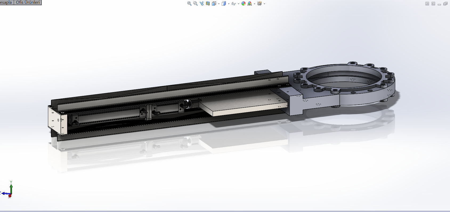
Task: Open the Hide/Show Items dropdown arrow
Action: coord(238,4)
